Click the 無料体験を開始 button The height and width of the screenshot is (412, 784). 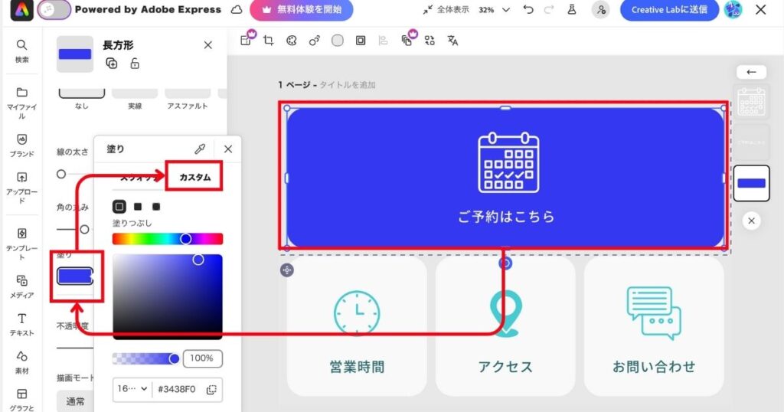[301, 10]
